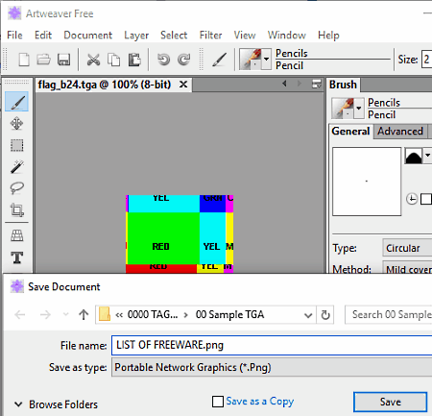Expand the address bar path dropdown

click(308, 315)
